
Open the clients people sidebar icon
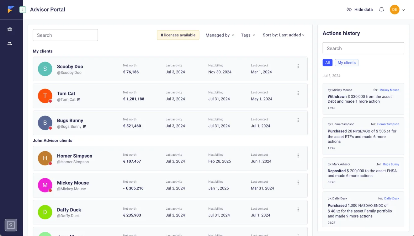click(10, 44)
